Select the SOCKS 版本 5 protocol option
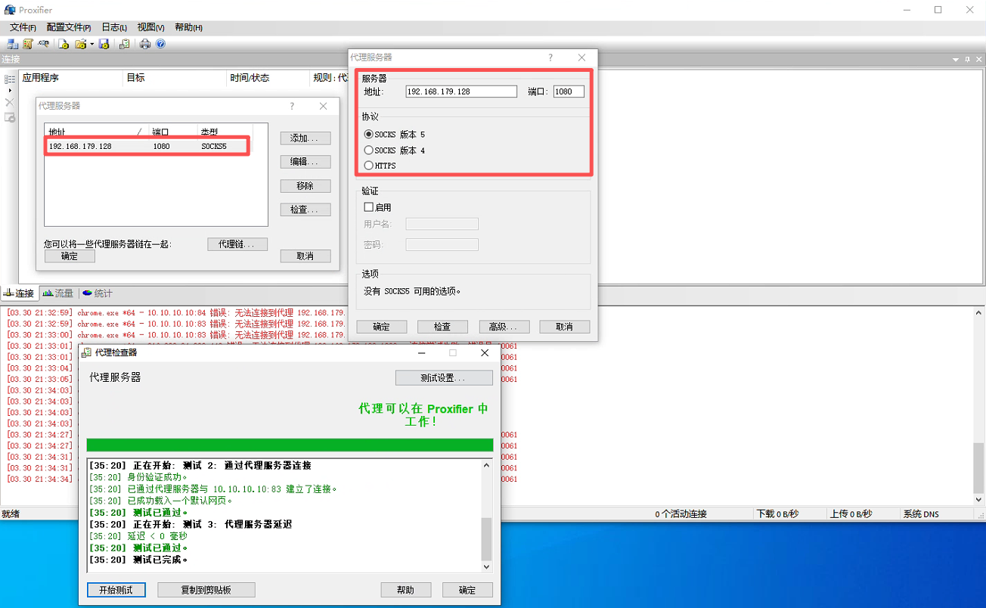 click(395, 135)
